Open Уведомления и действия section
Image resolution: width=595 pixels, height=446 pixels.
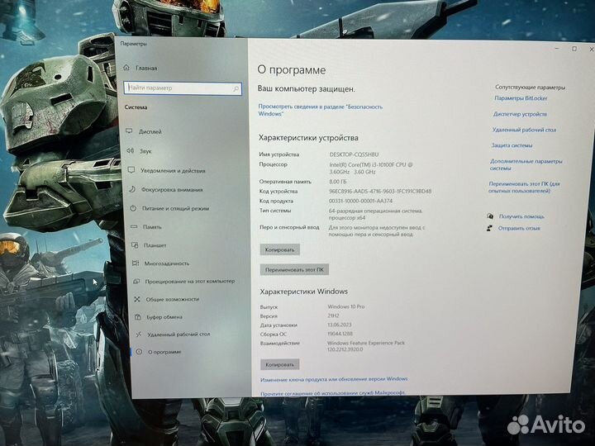[173, 170]
